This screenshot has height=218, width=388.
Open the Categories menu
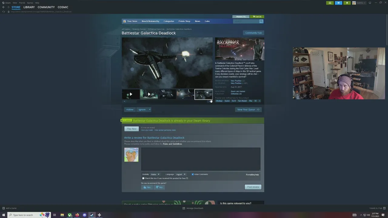(x=169, y=21)
